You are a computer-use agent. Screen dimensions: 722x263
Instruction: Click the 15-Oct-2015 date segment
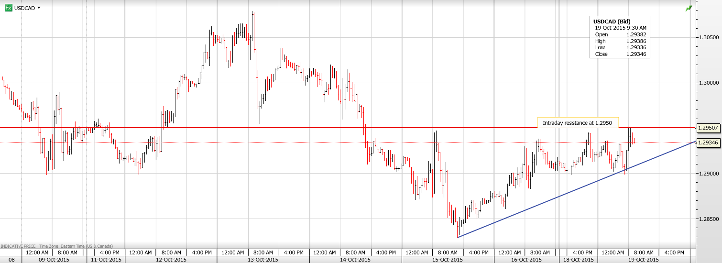pos(448,260)
